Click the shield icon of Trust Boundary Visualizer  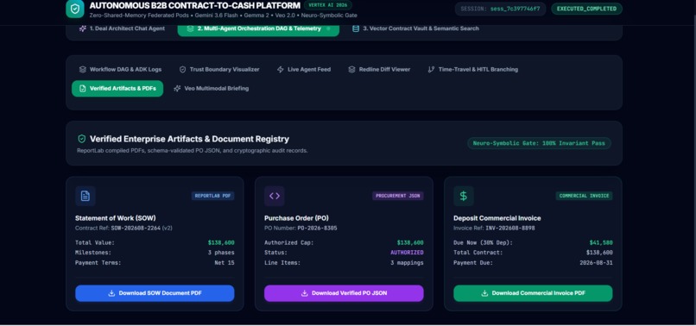[182, 70]
